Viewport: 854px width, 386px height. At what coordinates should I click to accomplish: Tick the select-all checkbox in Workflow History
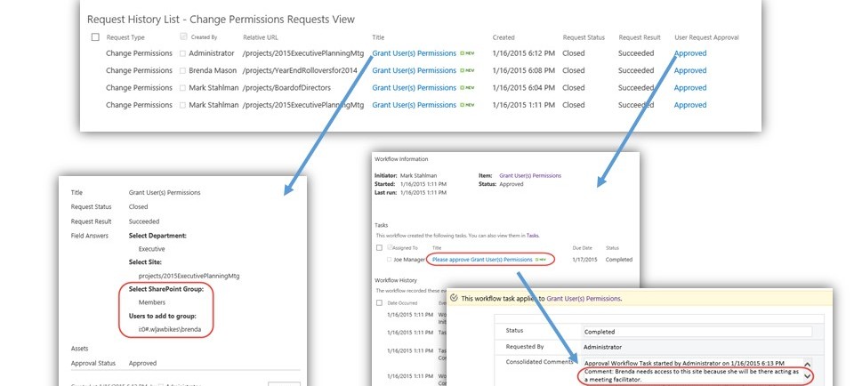(380, 302)
